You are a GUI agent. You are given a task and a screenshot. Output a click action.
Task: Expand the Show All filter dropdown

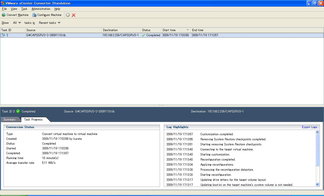click(x=17, y=23)
